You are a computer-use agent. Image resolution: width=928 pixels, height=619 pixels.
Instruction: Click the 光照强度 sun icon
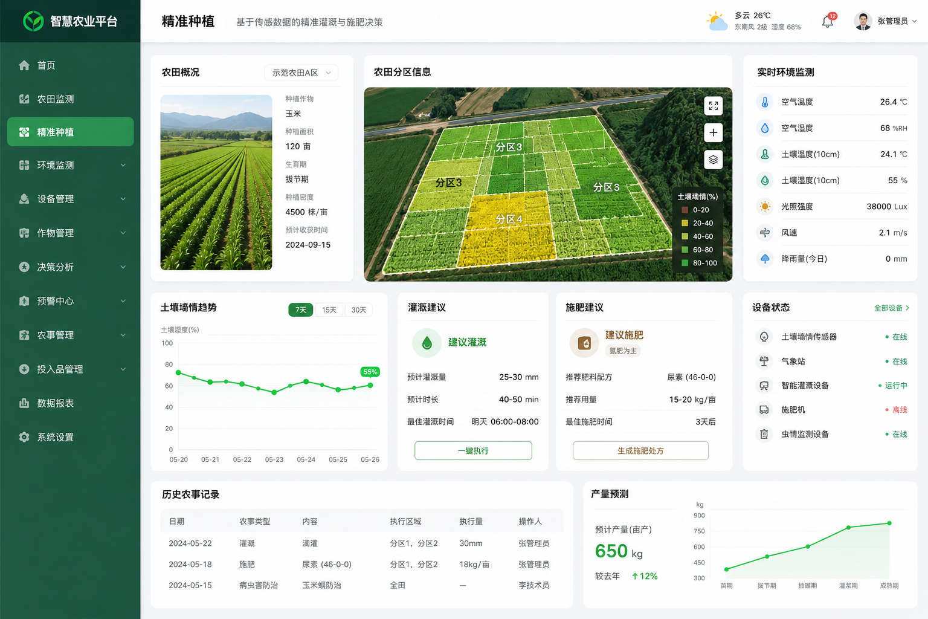click(x=765, y=206)
